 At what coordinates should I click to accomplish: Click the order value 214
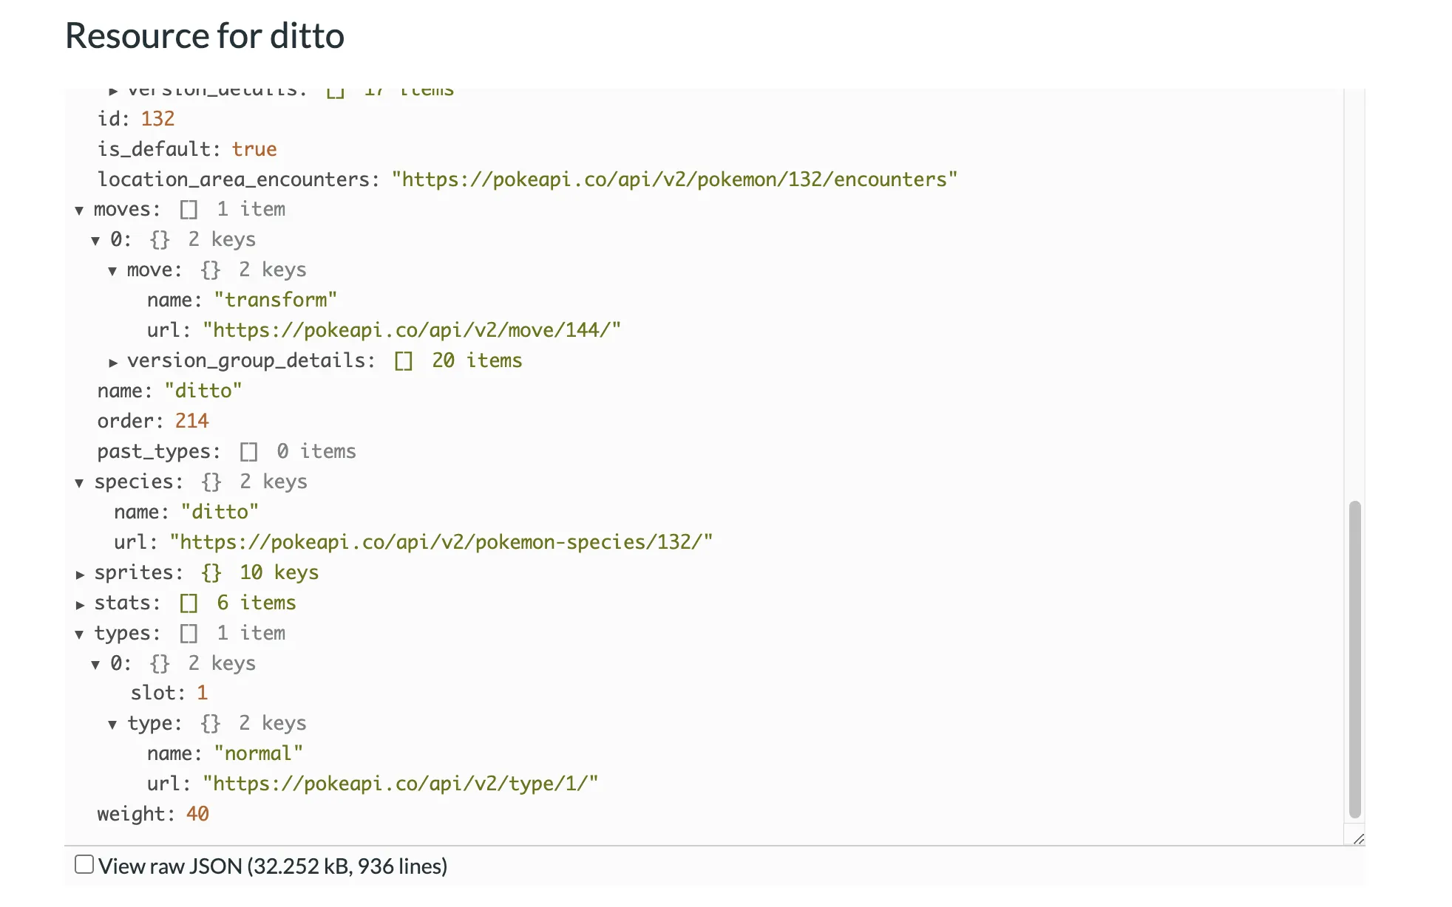(191, 421)
